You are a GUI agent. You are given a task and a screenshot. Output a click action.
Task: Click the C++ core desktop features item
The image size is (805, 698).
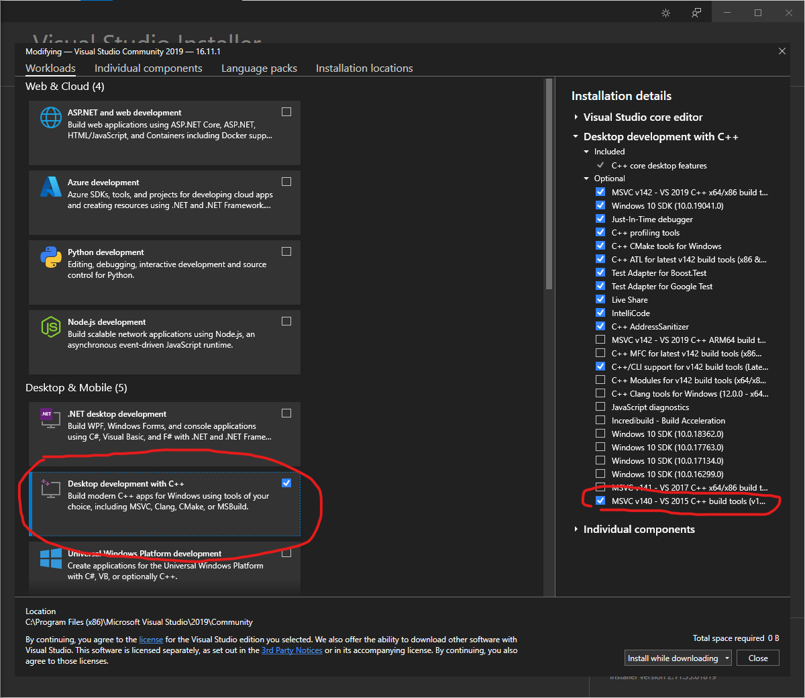click(x=659, y=166)
